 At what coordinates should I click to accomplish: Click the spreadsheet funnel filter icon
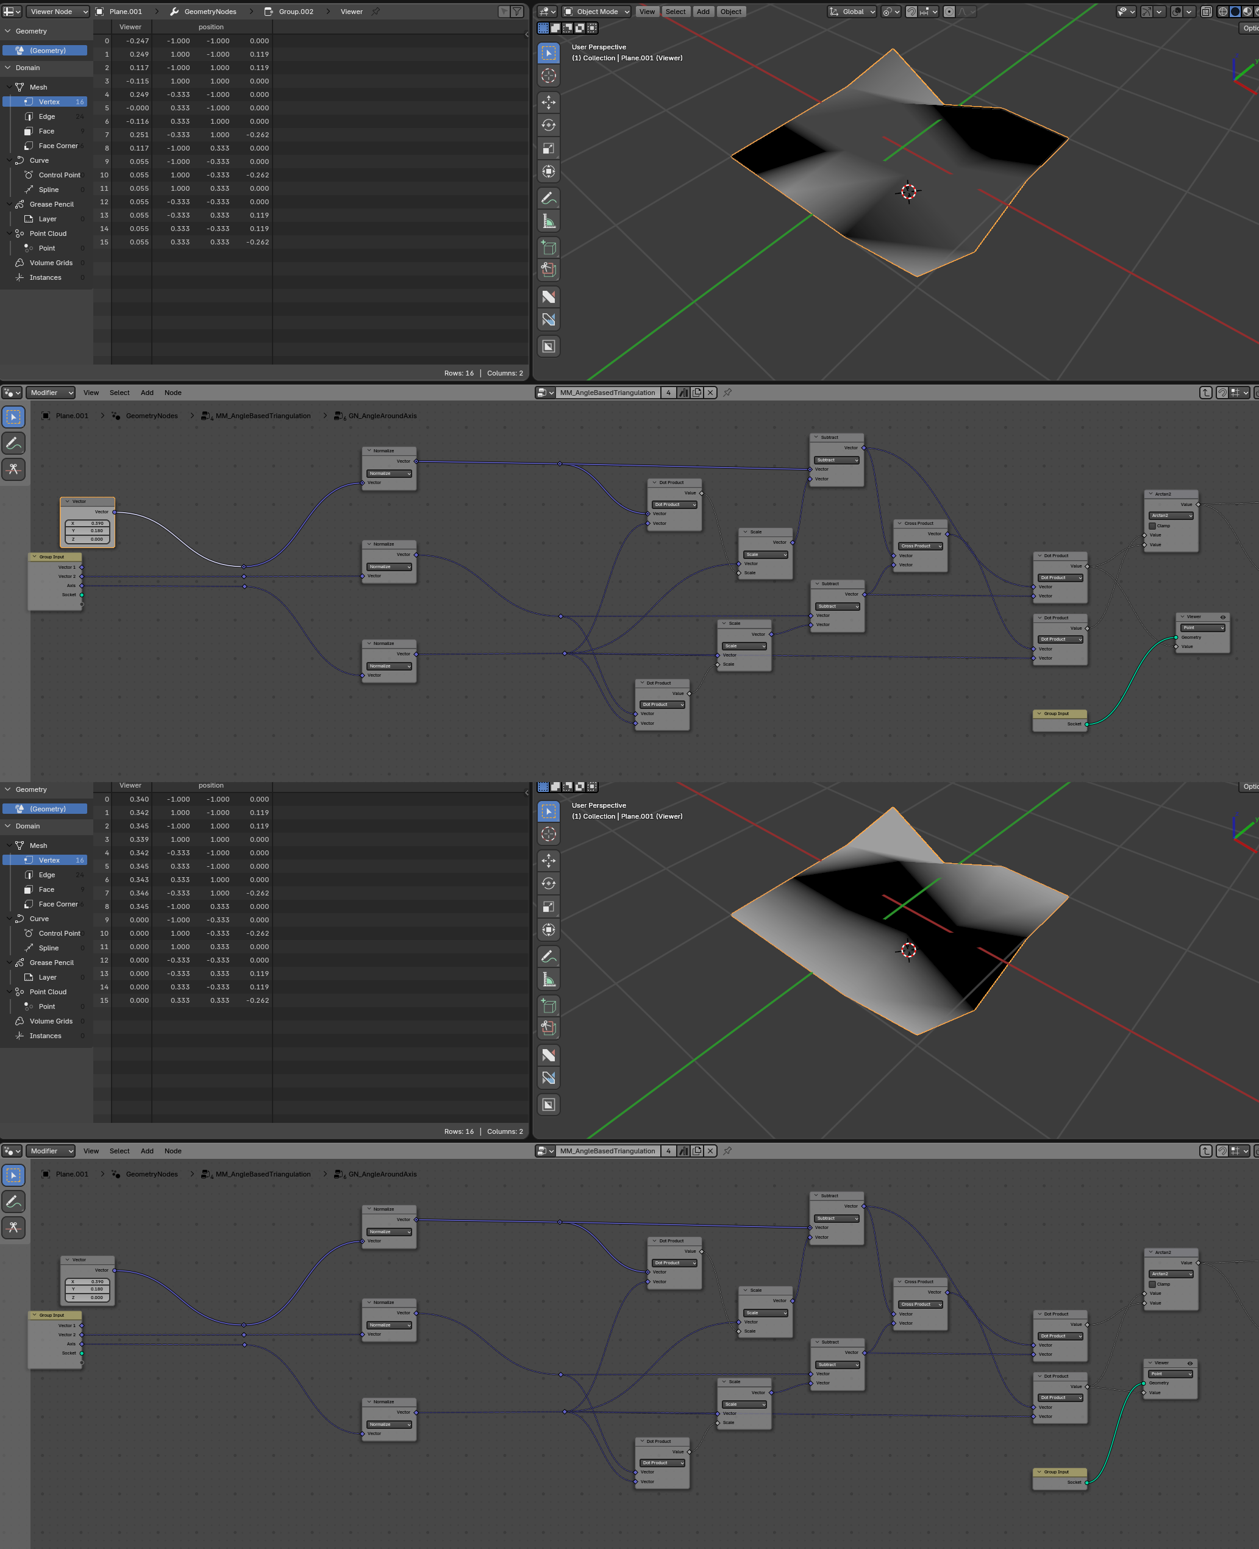point(517,12)
